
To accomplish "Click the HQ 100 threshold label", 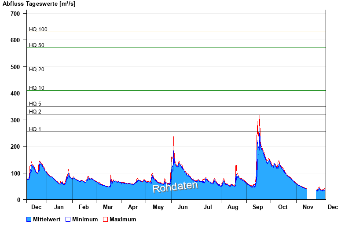I will [x=38, y=29].
